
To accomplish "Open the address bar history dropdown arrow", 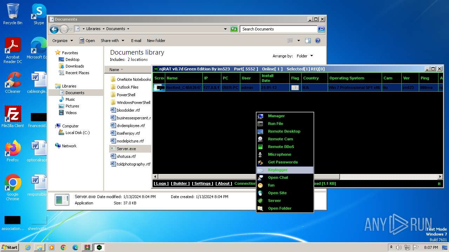I will [225, 29].
